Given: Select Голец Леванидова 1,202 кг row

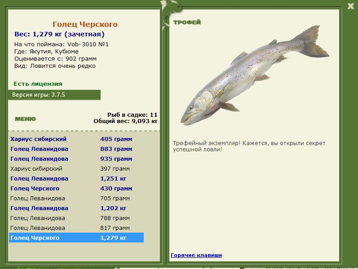Looking at the screenshot, I should pos(76,208).
